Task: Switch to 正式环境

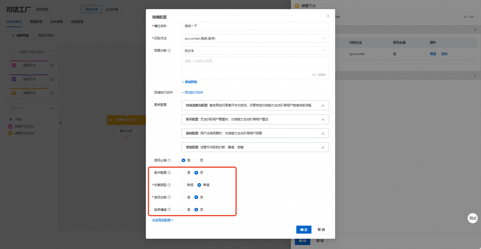Action: (x=112, y=9)
